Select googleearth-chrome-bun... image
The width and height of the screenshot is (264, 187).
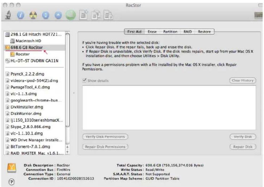[x=34, y=100]
